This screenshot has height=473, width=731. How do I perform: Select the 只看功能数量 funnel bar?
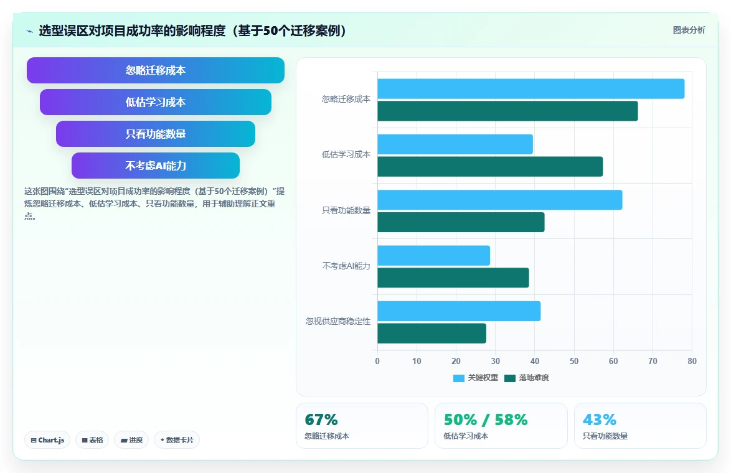(x=155, y=134)
